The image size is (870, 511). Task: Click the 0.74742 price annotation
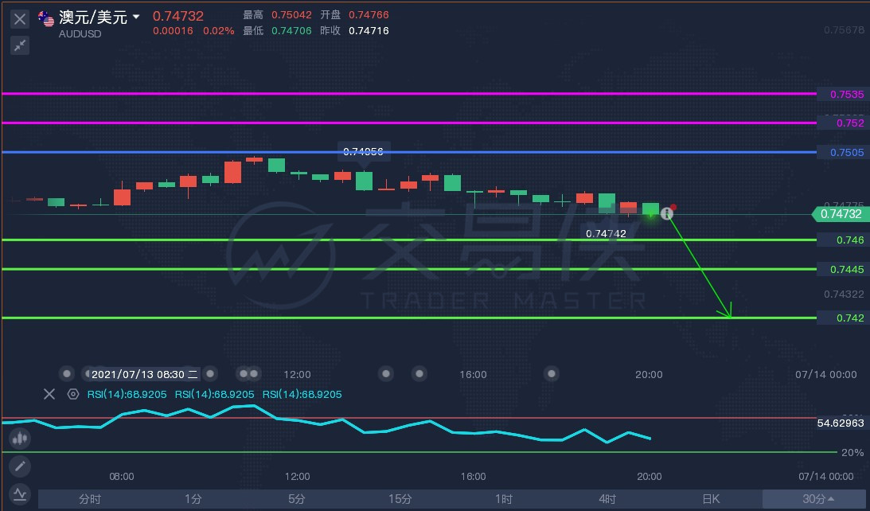tap(606, 233)
